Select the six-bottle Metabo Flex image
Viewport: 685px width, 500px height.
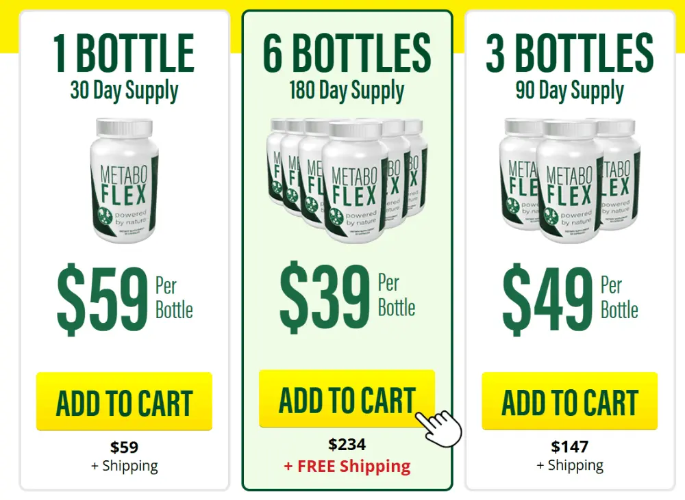347,181
